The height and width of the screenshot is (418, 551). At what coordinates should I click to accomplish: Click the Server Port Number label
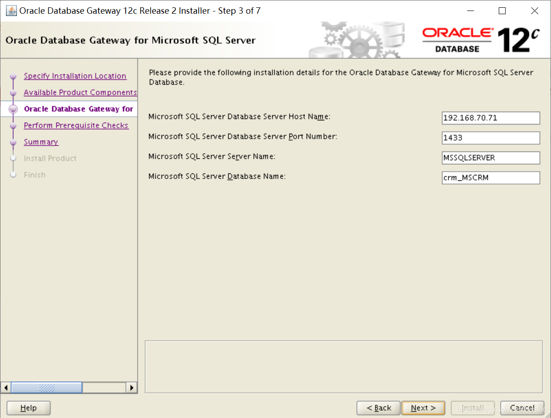point(243,136)
